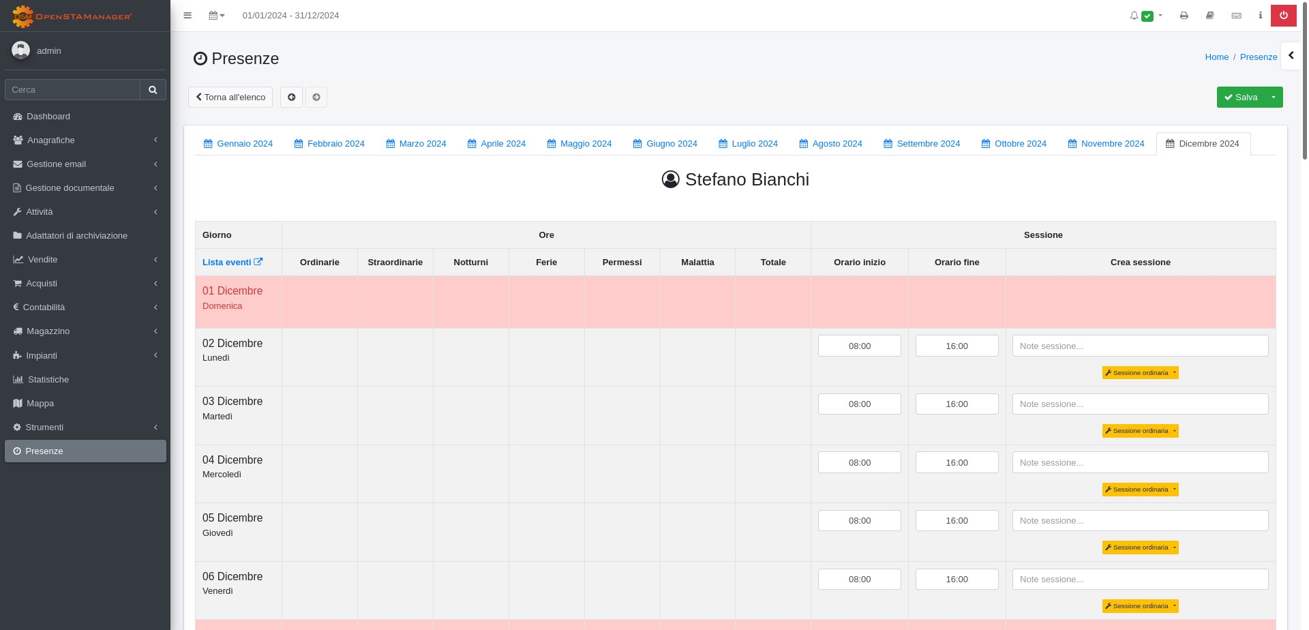Image resolution: width=1309 pixels, height=630 pixels.
Task: Switch to Novembre 2024 tab
Action: (1106, 143)
